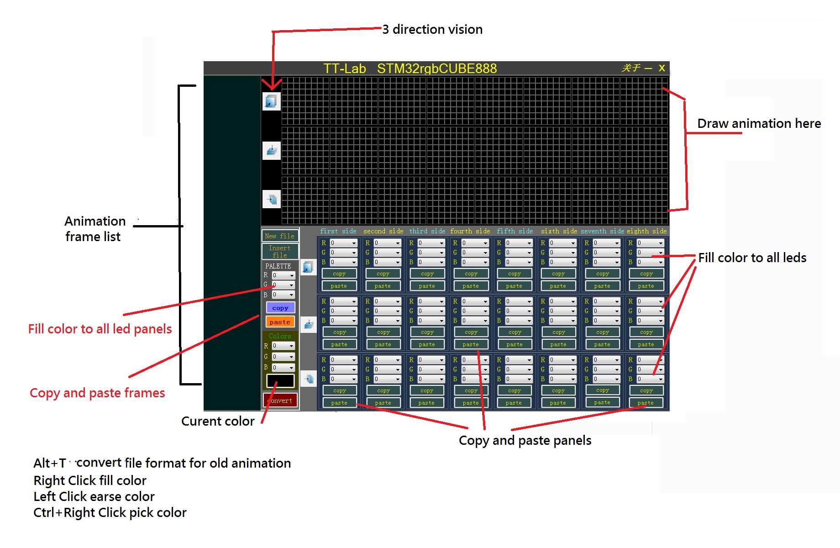Click the orange PALETTE paste button
This screenshot has width=840, height=548.
tap(280, 322)
